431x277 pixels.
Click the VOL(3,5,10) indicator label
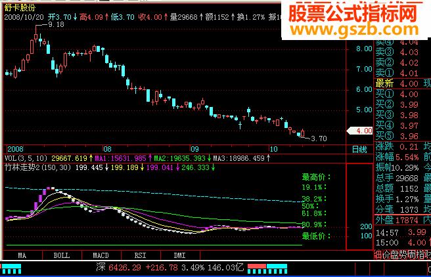26,158
